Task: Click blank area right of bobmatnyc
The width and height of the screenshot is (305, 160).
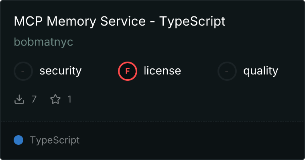Action: point(181,42)
